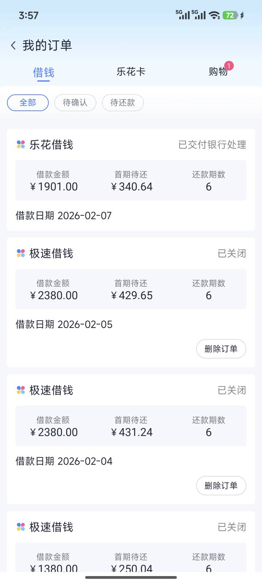Switch to the 借钱 tab
This screenshot has height=583, width=262.
tap(44, 72)
